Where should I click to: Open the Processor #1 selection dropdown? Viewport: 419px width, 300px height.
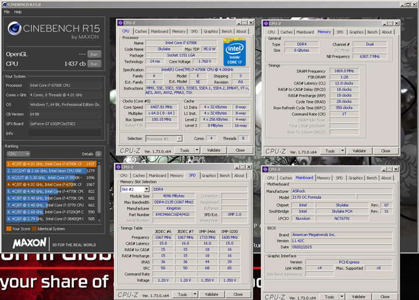click(164, 138)
